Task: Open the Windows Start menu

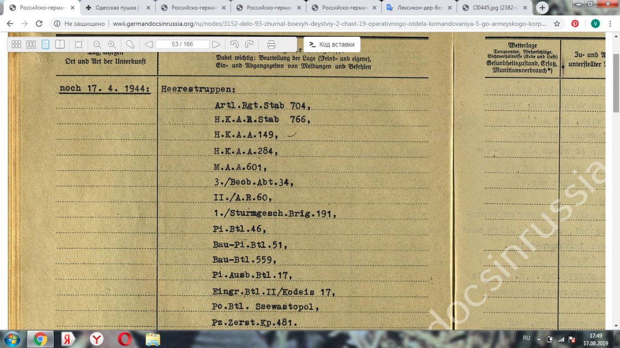Action: [x=12, y=339]
